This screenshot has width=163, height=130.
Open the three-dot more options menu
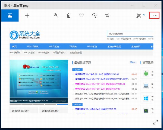tap(155, 16)
